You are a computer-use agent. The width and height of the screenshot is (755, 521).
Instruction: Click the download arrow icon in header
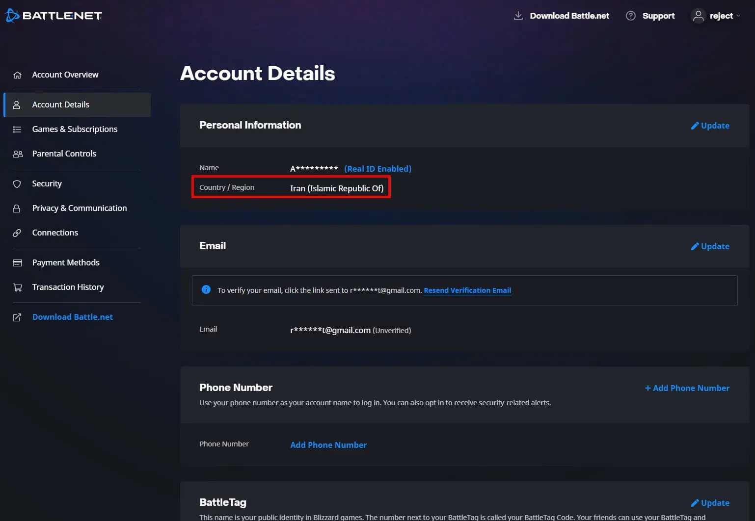tap(518, 16)
